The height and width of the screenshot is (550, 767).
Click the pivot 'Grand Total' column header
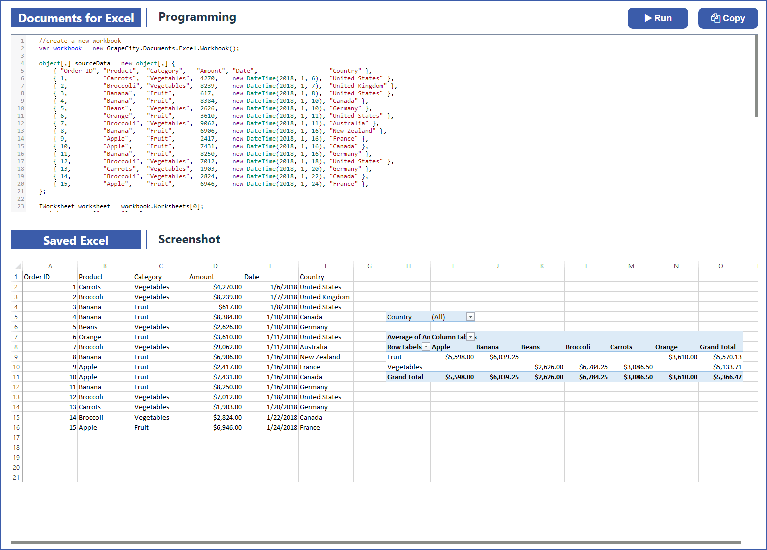coord(721,347)
